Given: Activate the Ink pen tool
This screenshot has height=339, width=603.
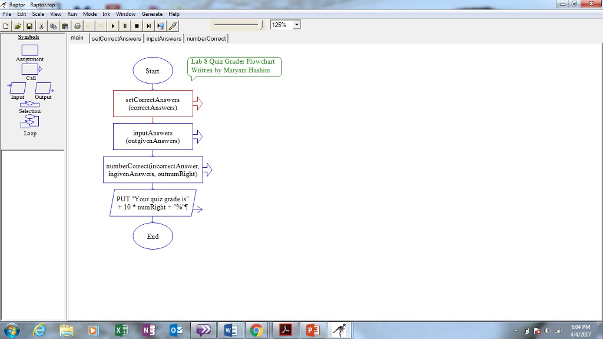Looking at the screenshot, I should coord(172,25).
